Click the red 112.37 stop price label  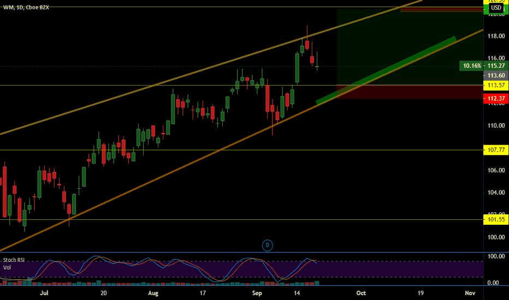pos(496,99)
